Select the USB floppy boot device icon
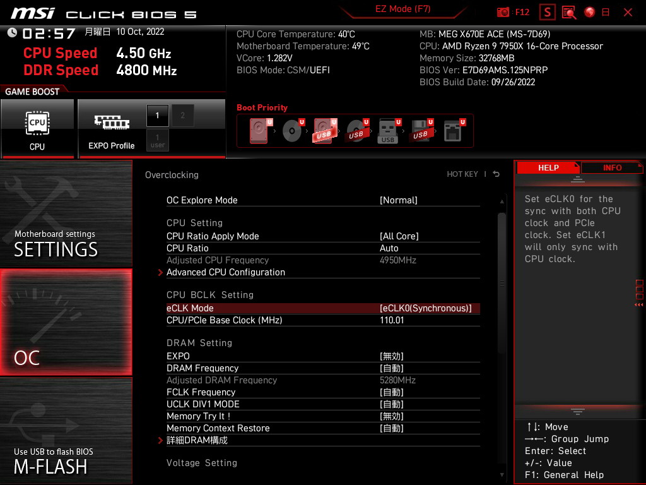The width and height of the screenshot is (646, 485). tap(421, 131)
